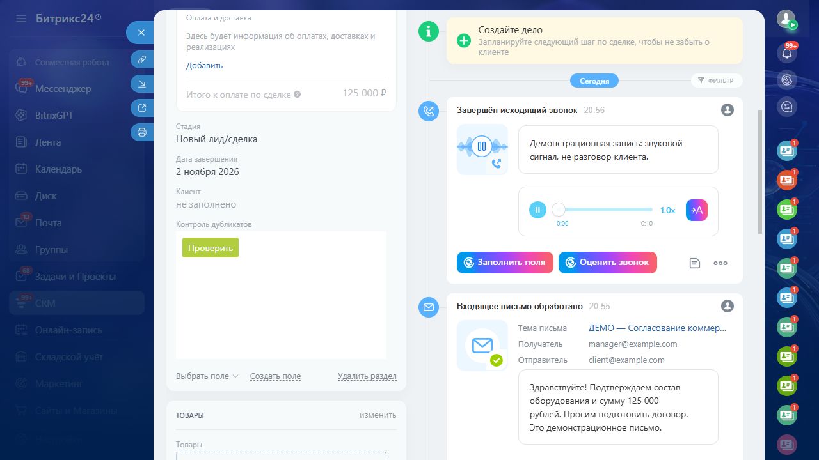Copy deal link using the chain icon

point(141,59)
